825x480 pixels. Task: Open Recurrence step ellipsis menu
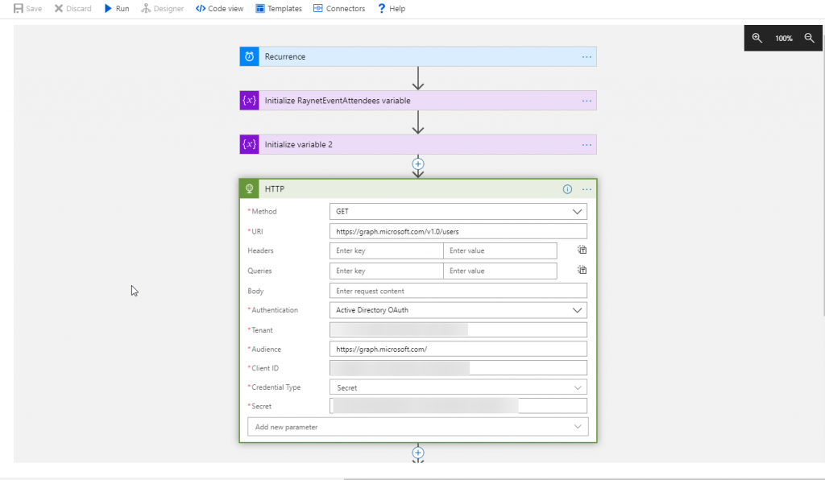click(x=587, y=57)
